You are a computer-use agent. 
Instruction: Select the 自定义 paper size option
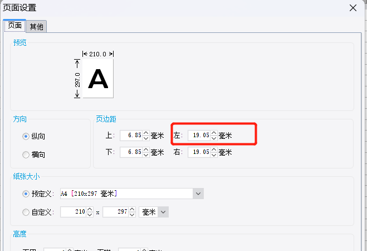[26, 212]
